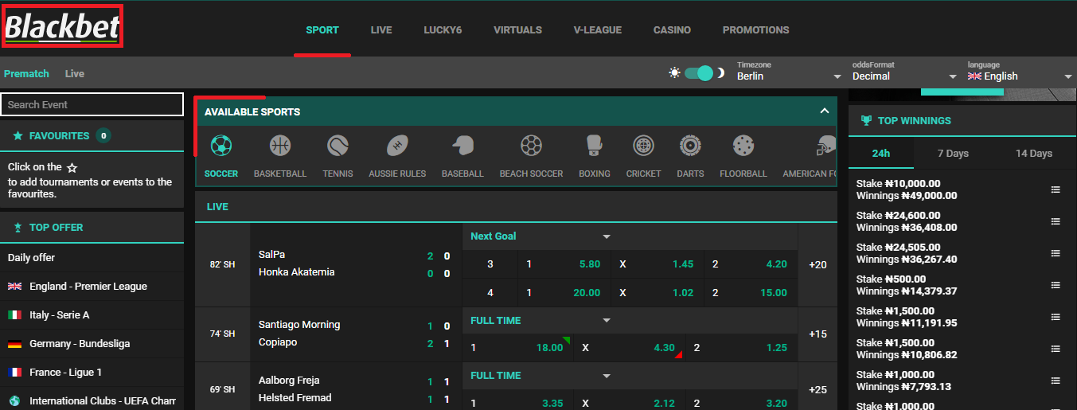
Task: Switch to Prematch sub-tab
Action: point(26,73)
